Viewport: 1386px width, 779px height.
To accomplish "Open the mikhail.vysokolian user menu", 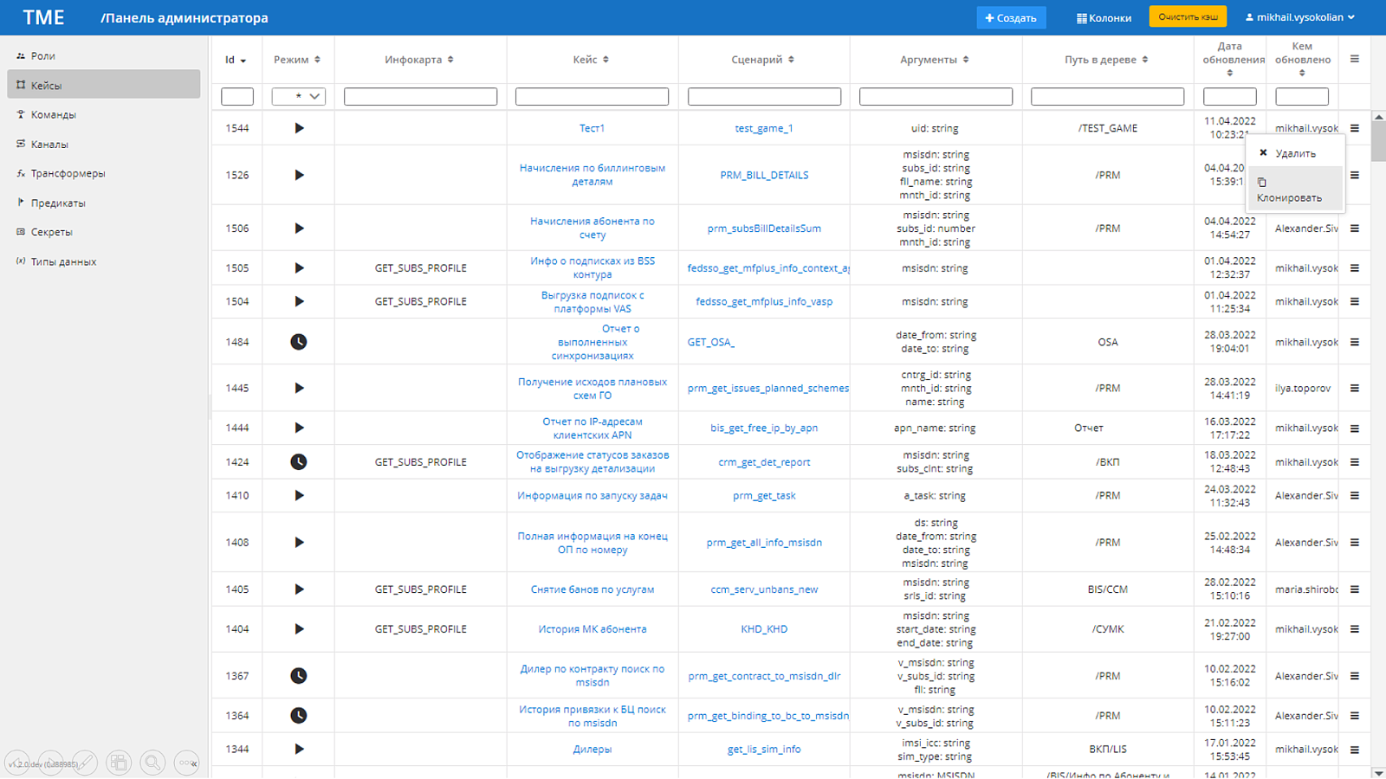I will [x=1299, y=17].
